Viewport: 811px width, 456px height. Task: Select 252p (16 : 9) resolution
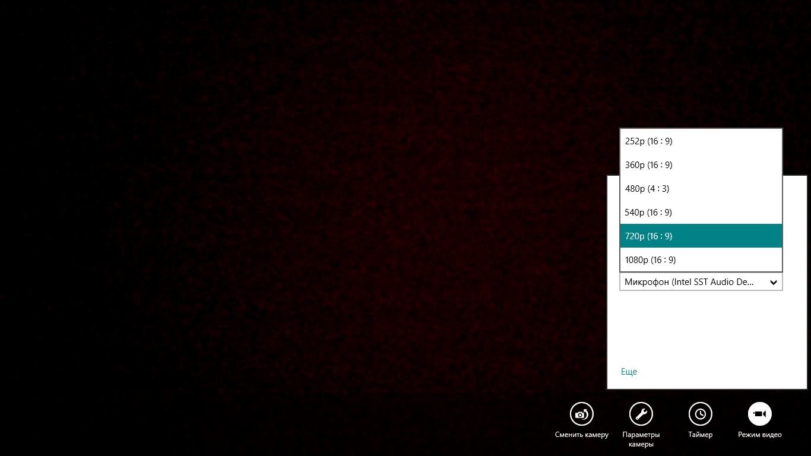(701, 141)
